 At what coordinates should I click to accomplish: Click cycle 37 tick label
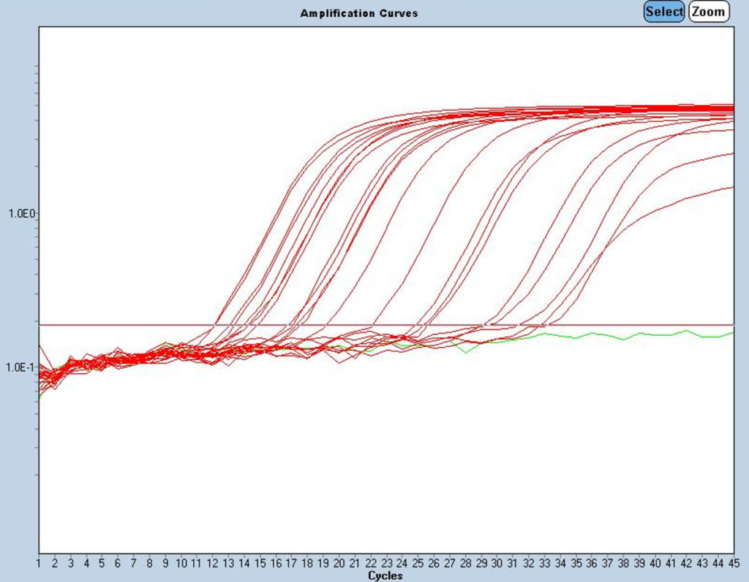point(606,564)
